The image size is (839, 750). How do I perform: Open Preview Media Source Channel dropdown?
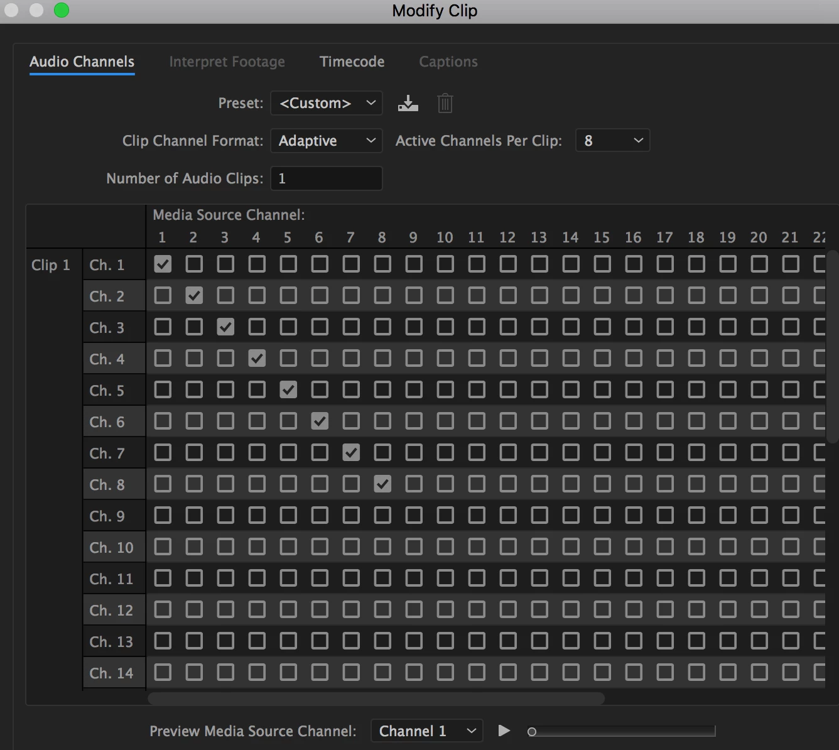(427, 731)
